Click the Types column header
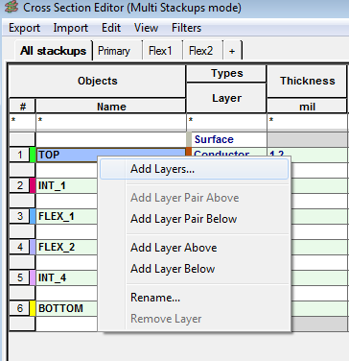The height and width of the screenshot is (361, 349). click(x=226, y=74)
